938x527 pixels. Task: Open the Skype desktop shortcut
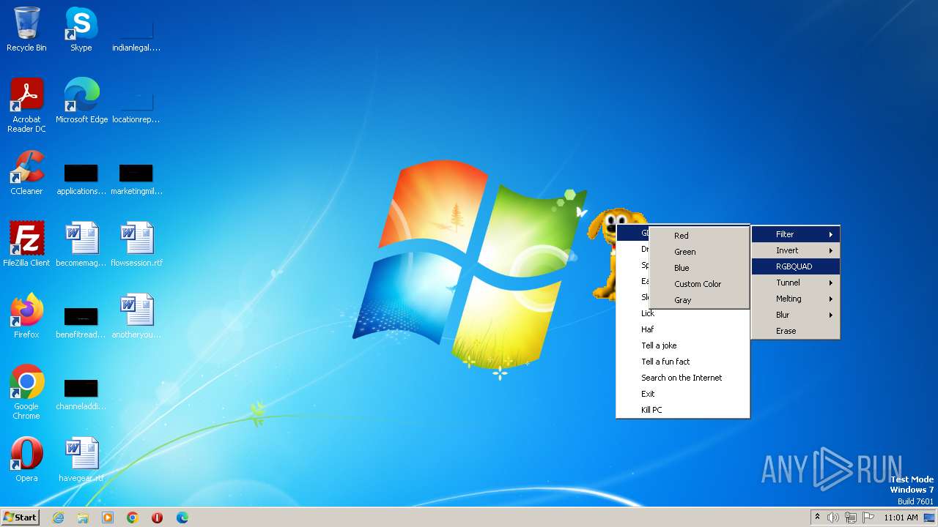coord(81,29)
